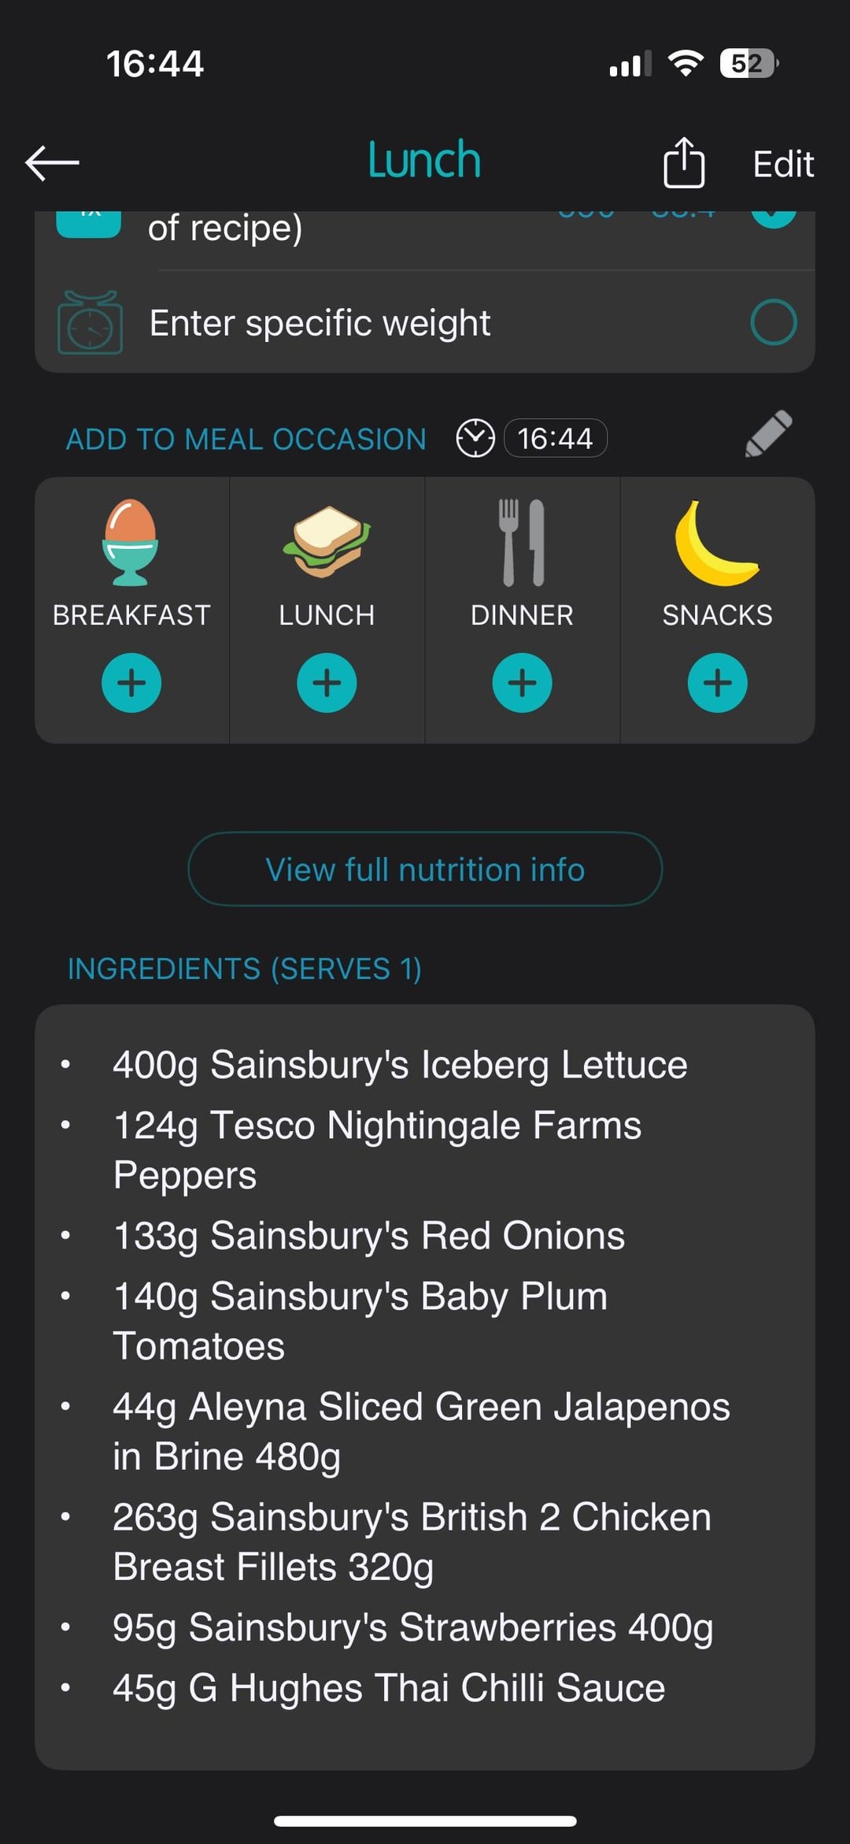The height and width of the screenshot is (1844, 850).
Task: Tap the Enter specific weight label
Action: click(x=320, y=323)
